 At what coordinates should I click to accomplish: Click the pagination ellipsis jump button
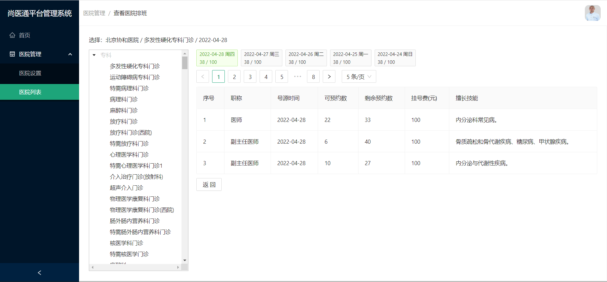pyautogui.click(x=297, y=76)
